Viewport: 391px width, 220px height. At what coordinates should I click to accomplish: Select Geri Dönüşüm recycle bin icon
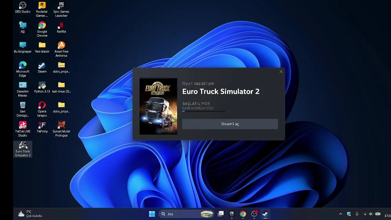coord(23,109)
